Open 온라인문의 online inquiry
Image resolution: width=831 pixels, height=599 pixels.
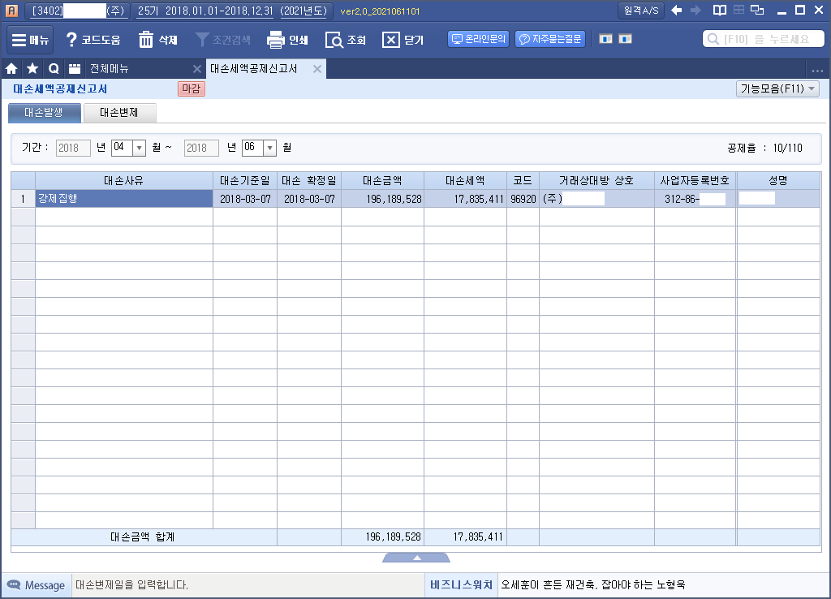(479, 39)
